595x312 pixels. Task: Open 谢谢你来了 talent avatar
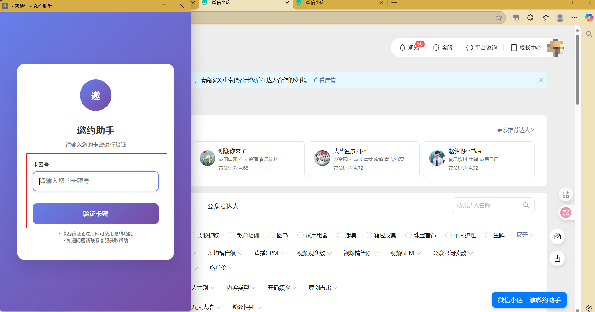pyautogui.click(x=207, y=158)
